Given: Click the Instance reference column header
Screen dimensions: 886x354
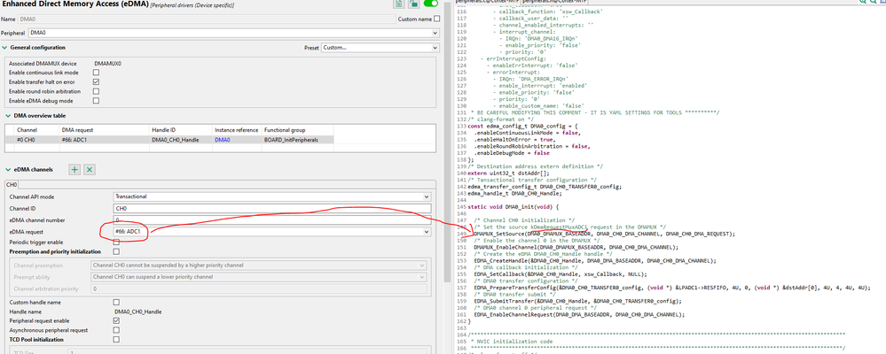Looking at the screenshot, I should pyautogui.click(x=238, y=129).
